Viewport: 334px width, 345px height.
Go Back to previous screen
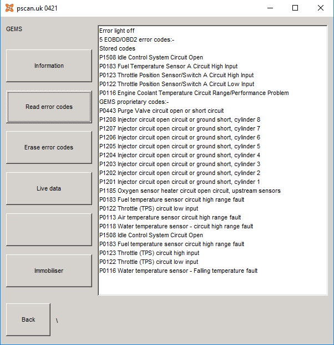pos(28,319)
